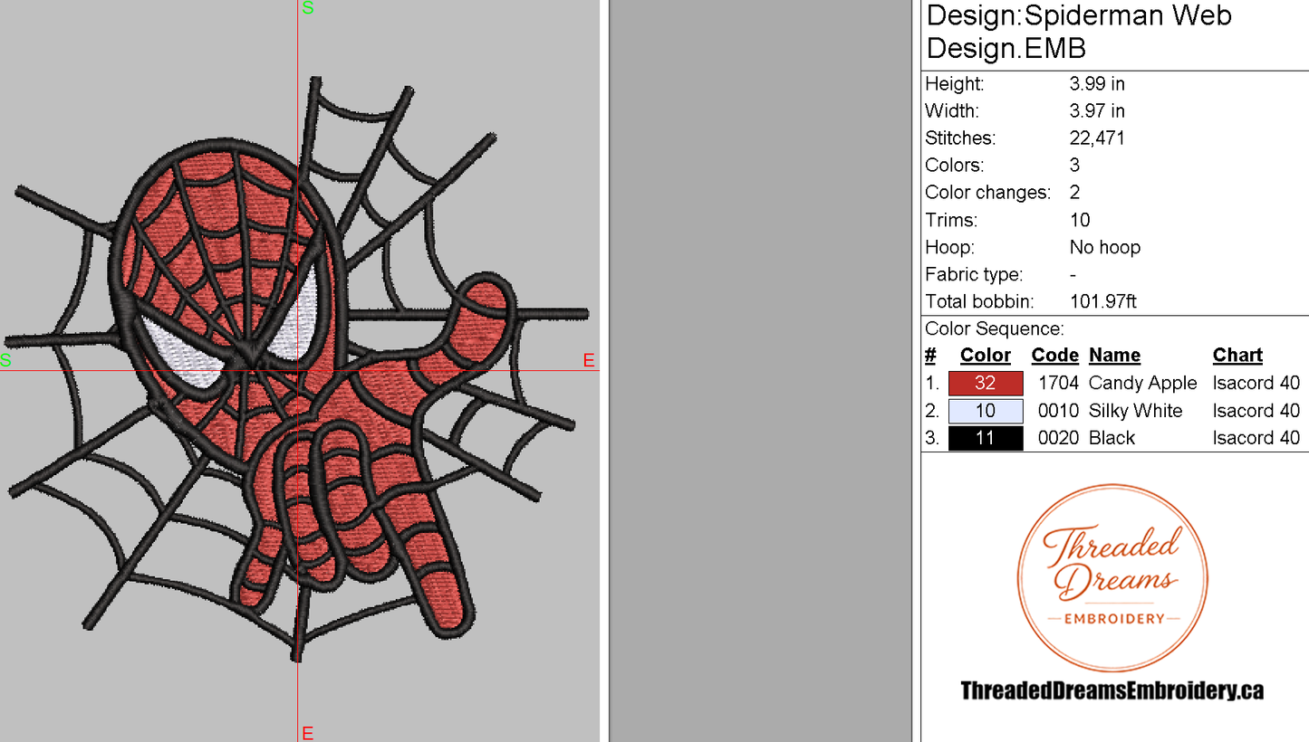Image resolution: width=1309 pixels, height=742 pixels.
Task: Click the Design title Spiderman Web Design.EMB
Action: coord(1080,31)
